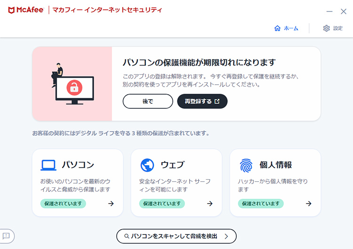Click text お客様の契約にはデジタル ライフを守る

[81, 133]
